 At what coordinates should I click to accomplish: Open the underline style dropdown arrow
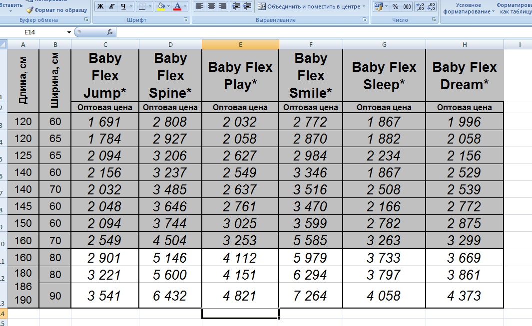pyautogui.click(x=131, y=6)
